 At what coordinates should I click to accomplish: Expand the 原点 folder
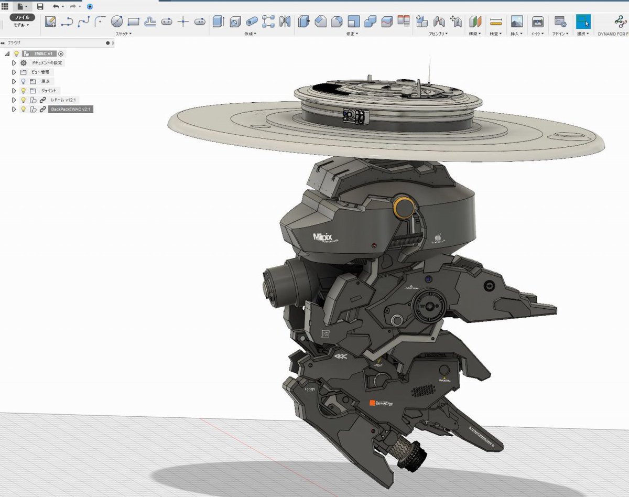click(14, 81)
